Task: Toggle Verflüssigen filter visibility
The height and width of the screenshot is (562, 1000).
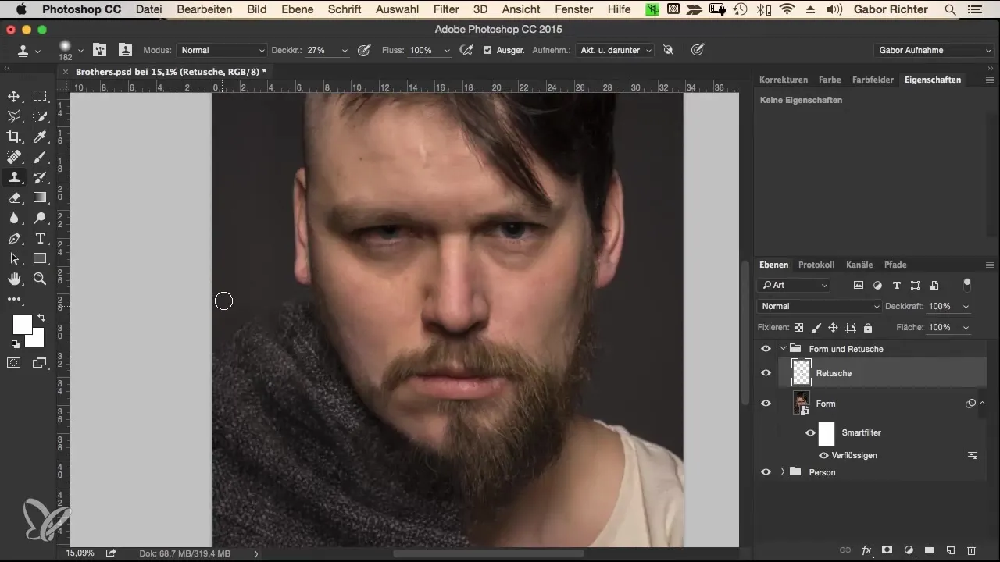Action: coord(823,455)
